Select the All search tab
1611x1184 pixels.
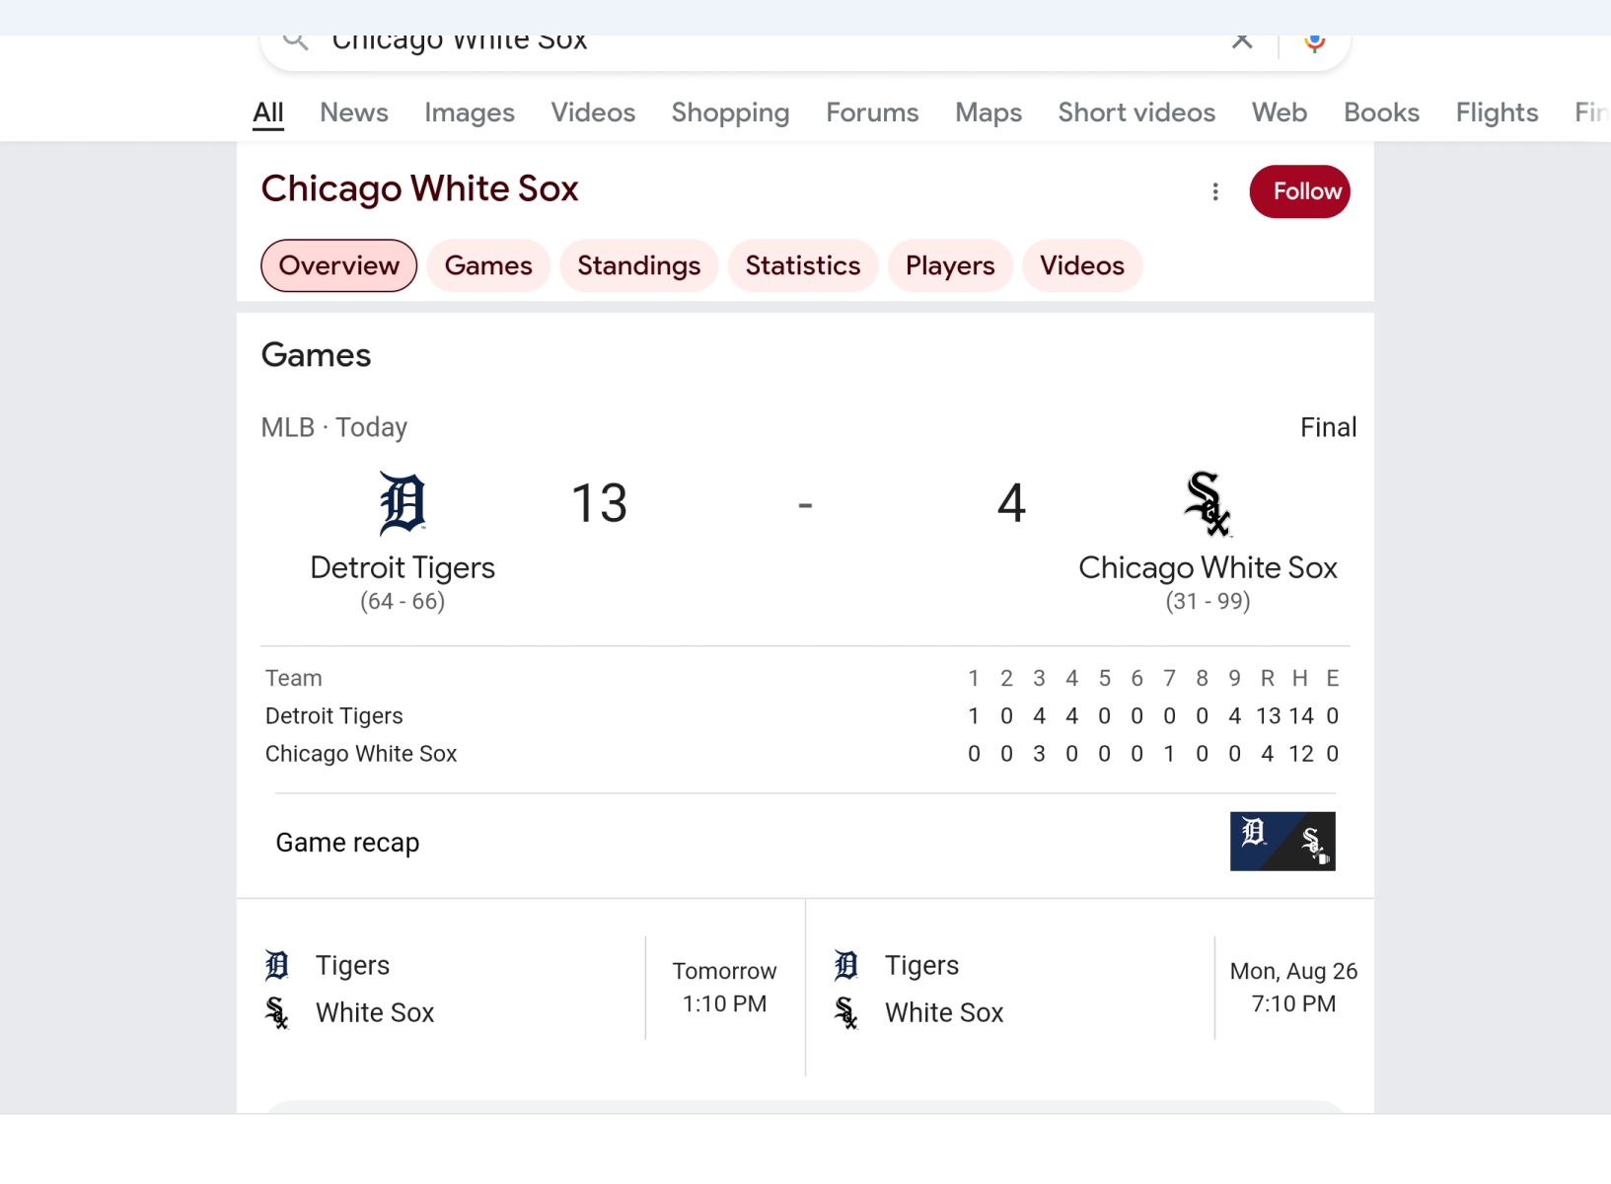point(268,112)
